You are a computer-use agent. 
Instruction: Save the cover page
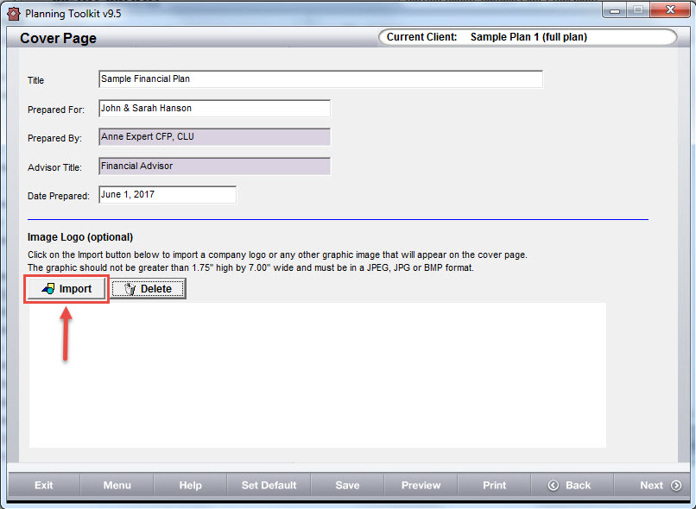(x=347, y=485)
